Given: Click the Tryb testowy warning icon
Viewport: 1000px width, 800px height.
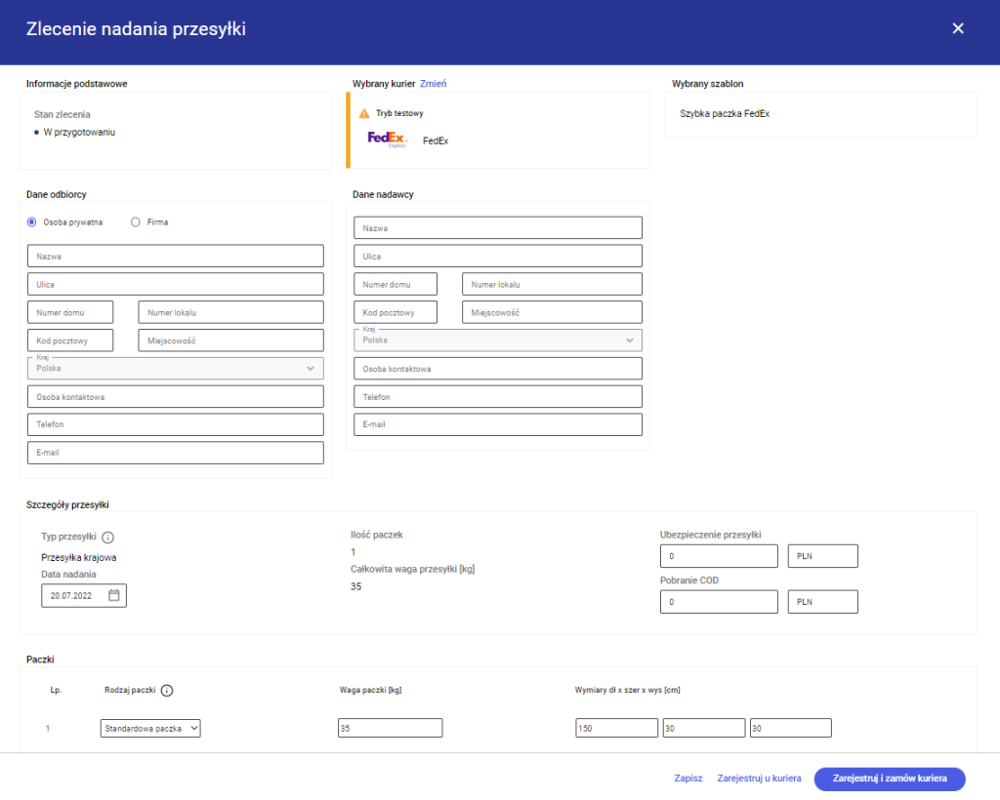Looking at the screenshot, I should pyautogui.click(x=364, y=113).
